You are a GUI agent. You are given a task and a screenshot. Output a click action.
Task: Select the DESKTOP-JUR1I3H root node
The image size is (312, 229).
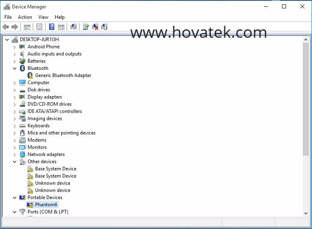39,39
